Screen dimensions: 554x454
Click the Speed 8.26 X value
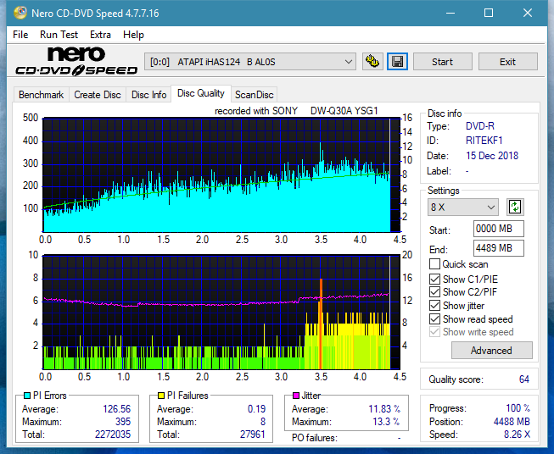517,435
